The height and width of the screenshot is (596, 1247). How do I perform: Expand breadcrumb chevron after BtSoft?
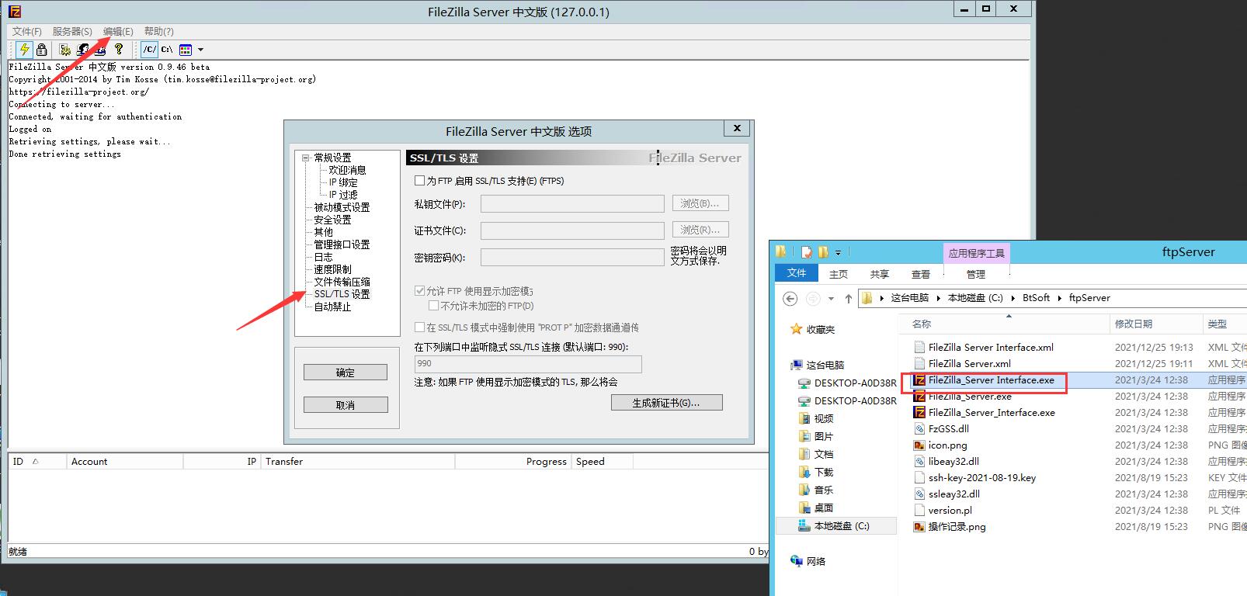pyautogui.click(x=1060, y=298)
